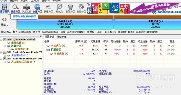The image size is (181, 95).
Task: Select 大白菜PE工具盘(B:) in the tree
Action: (x=23, y=62)
